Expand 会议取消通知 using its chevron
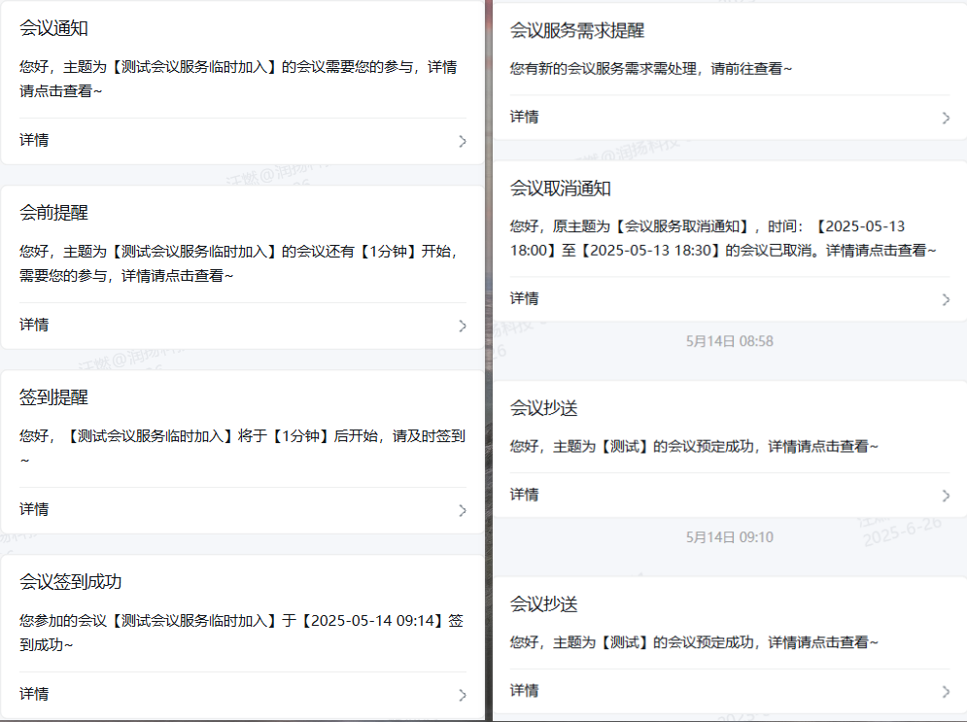This screenshot has height=722, width=967. [x=946, y=299]
